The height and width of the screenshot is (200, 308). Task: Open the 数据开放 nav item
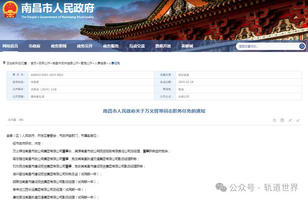(163, 46)
